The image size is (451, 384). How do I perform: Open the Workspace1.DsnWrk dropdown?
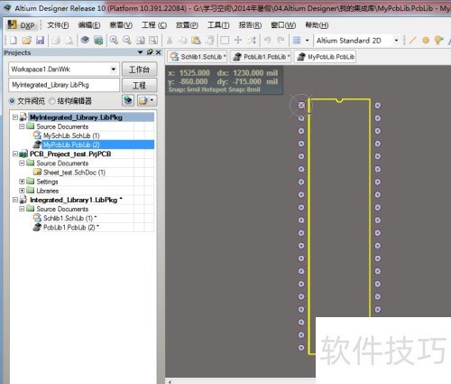coord(114,70)
